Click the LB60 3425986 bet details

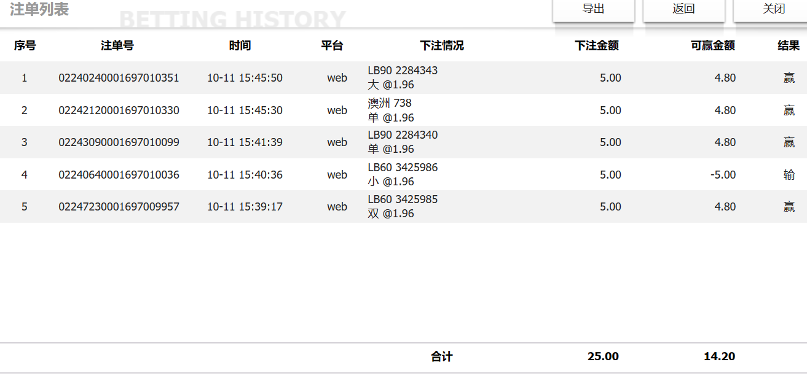click(403, 168)
